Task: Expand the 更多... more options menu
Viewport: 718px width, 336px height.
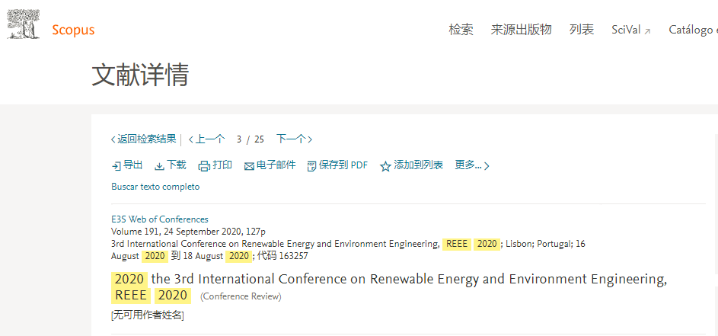Action: pyautogui.click(x=472, y=165)
